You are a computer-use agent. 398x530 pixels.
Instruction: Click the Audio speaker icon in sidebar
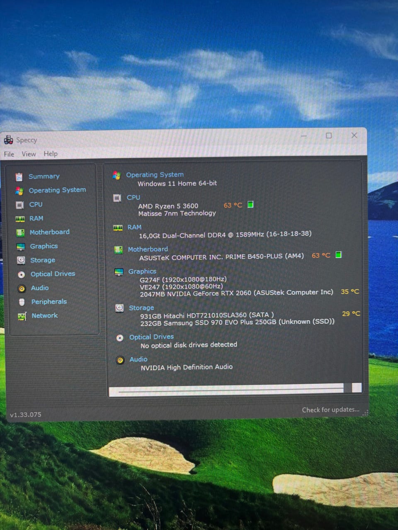click(22, 289)
